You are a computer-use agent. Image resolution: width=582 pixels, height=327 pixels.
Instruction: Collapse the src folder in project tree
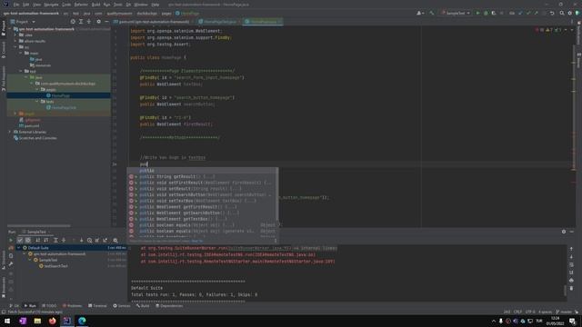(15, 47)
